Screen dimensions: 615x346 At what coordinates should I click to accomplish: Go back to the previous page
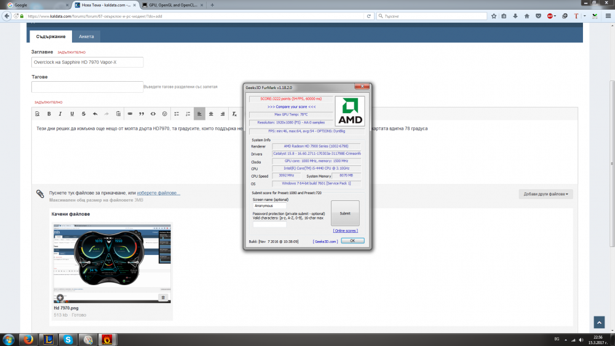(x=7, y=16)
